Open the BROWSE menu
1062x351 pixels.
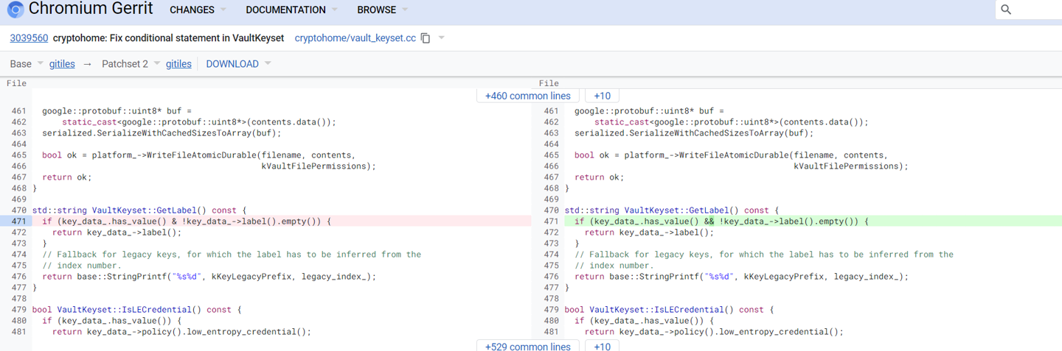(x=382, y=10)
